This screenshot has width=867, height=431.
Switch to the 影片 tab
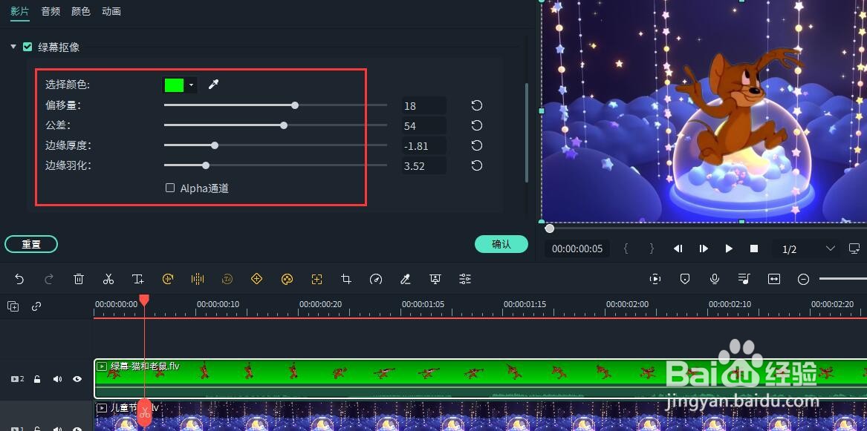point(19,11)
